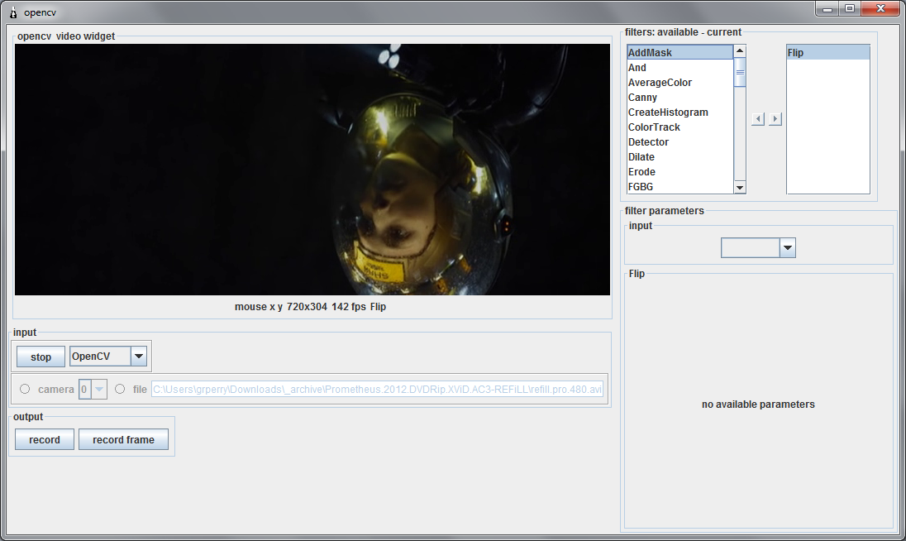The image size is (906, 541).
Task: Minimize the opencv window
Action: (827, 8)
